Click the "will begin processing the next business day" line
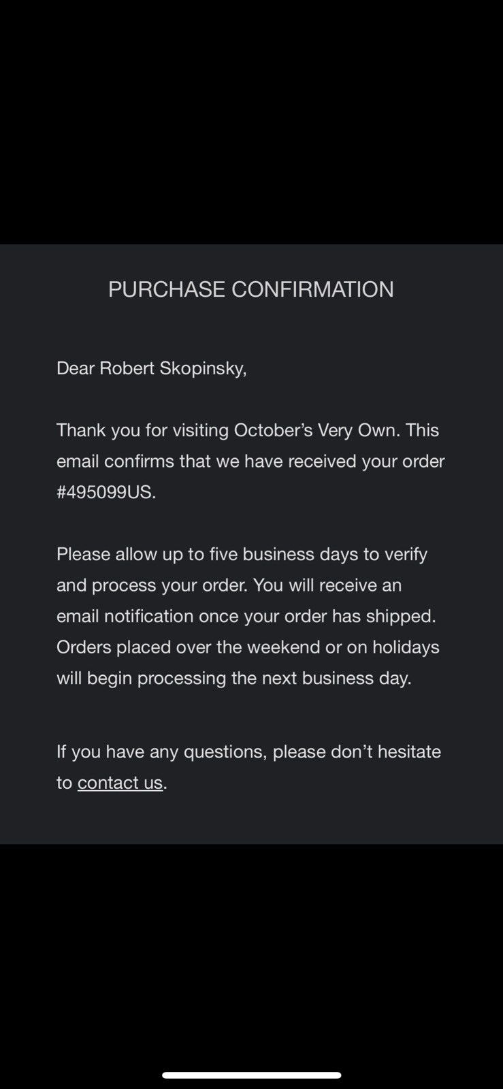The image size is (503, 1089). (x=233, y=678)
